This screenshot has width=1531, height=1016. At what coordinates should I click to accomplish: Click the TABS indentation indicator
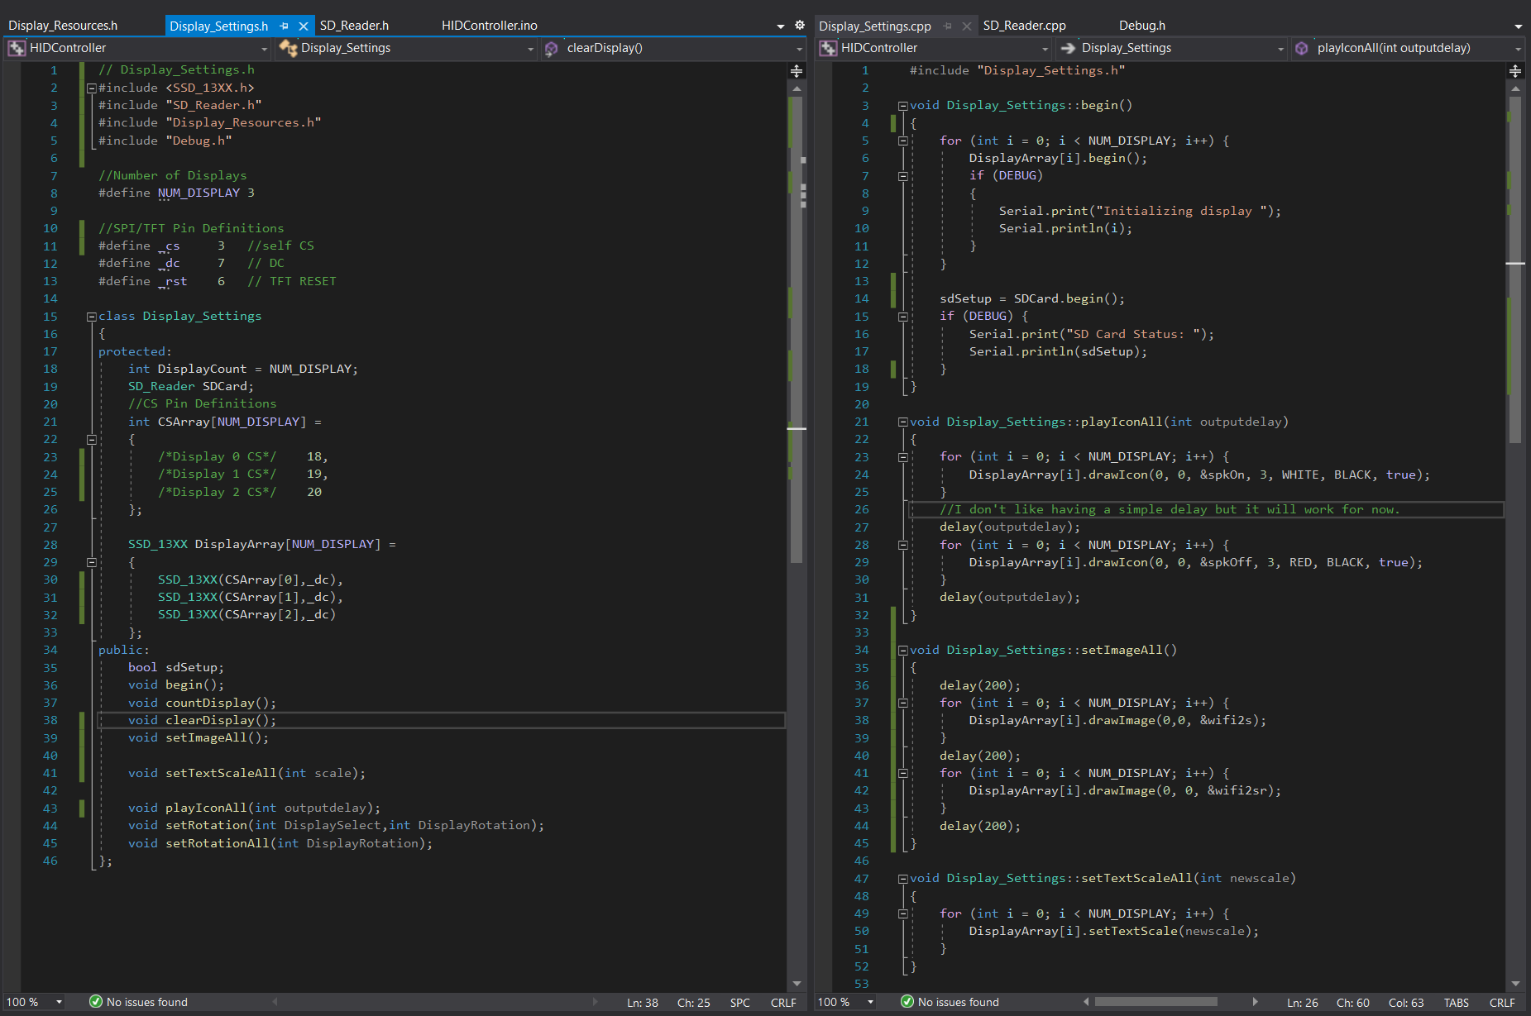(1457, 1003)
